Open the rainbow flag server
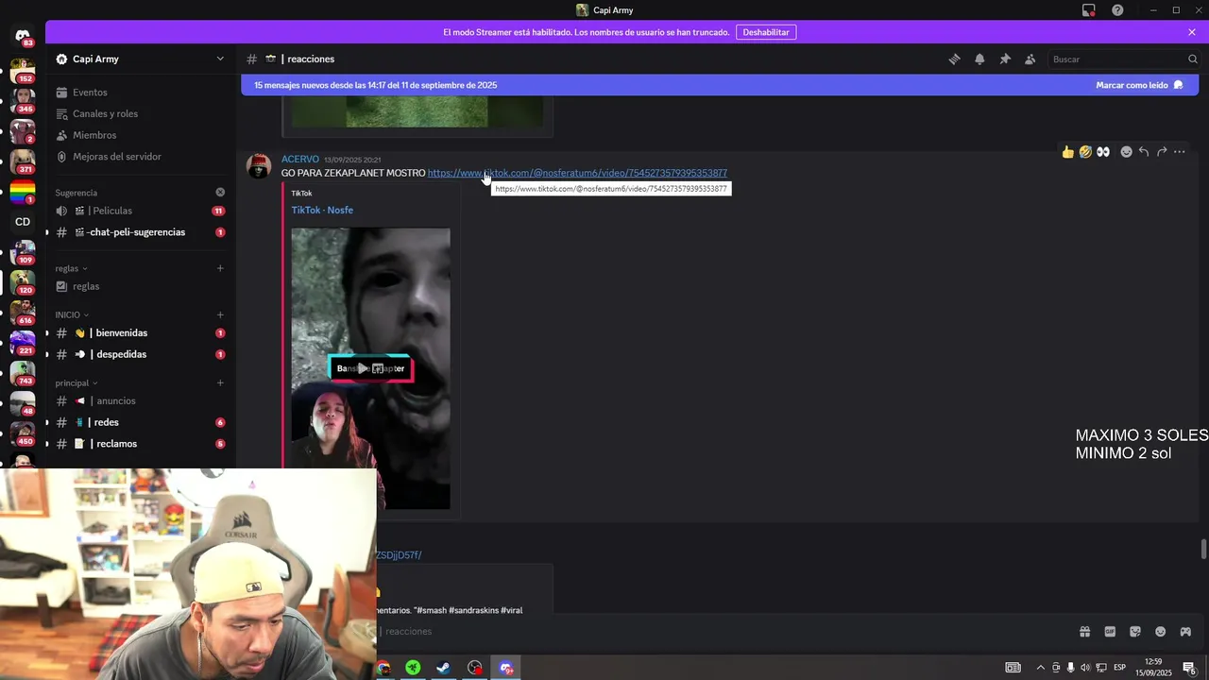Screen dimensions: 1209x680 coord(23,192)
